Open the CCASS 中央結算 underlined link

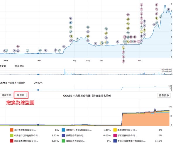click(x=73, y=96)
